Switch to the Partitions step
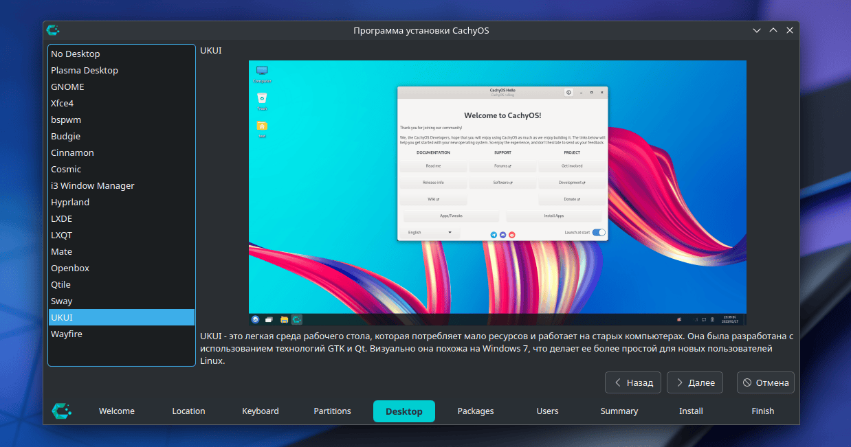This screenshot has height=447, width=851. pos(332,411)
